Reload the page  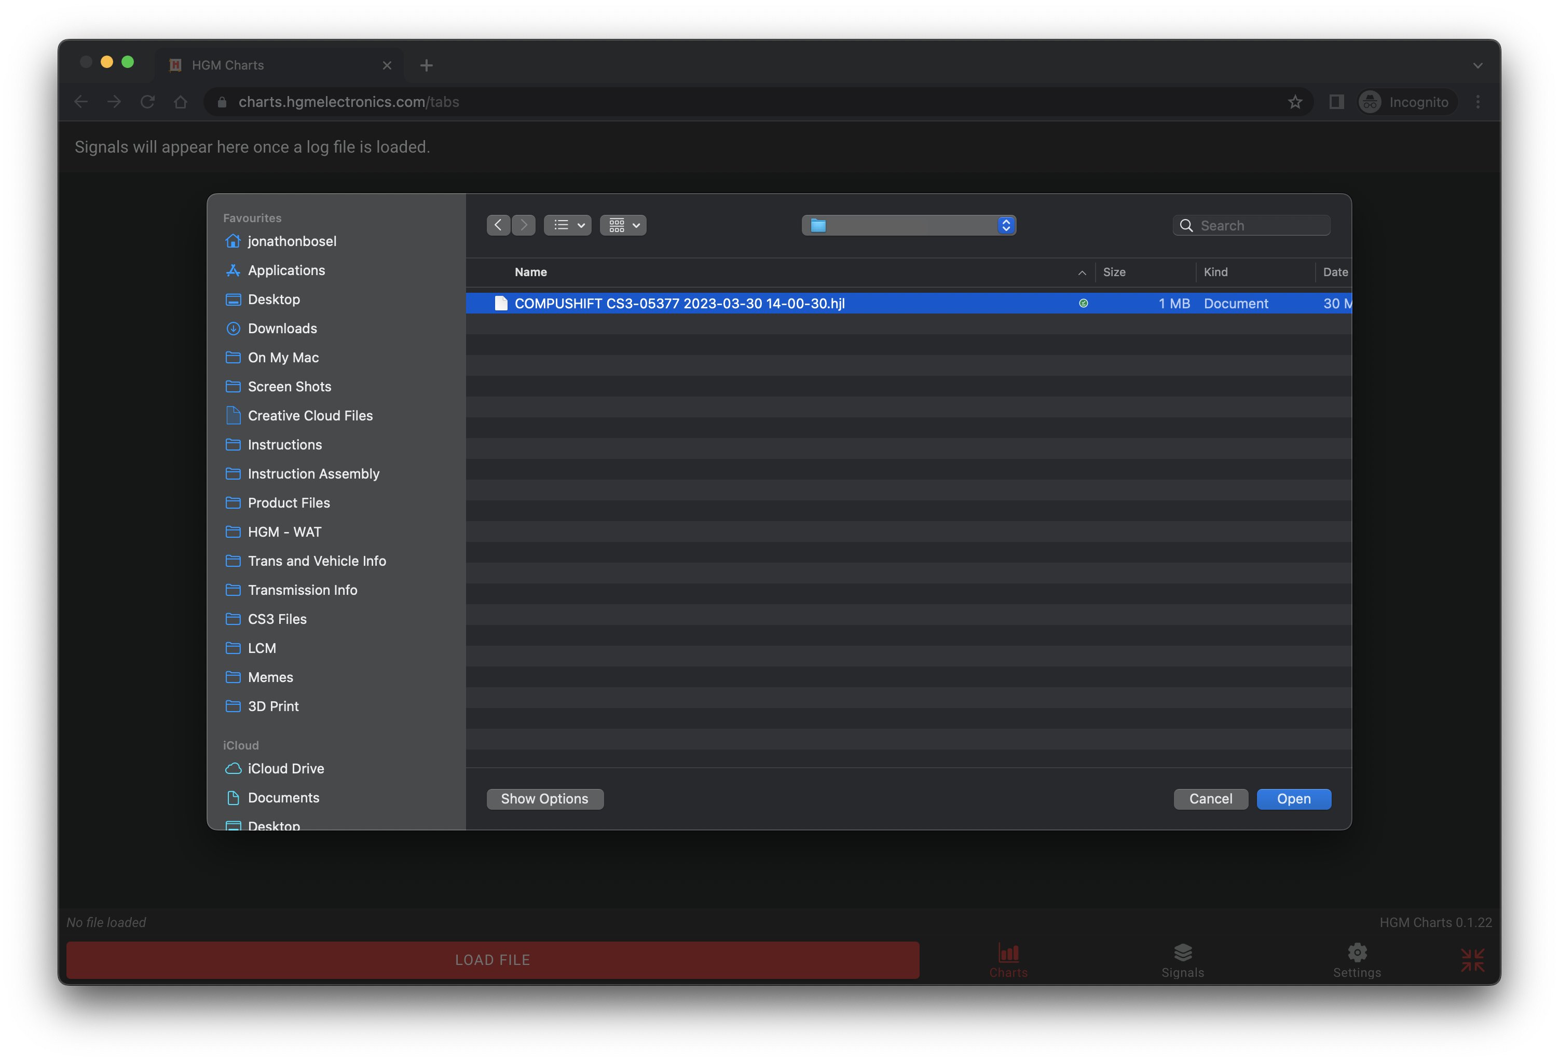[147, 102]
